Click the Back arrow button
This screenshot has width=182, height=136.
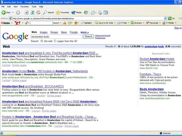4,13
